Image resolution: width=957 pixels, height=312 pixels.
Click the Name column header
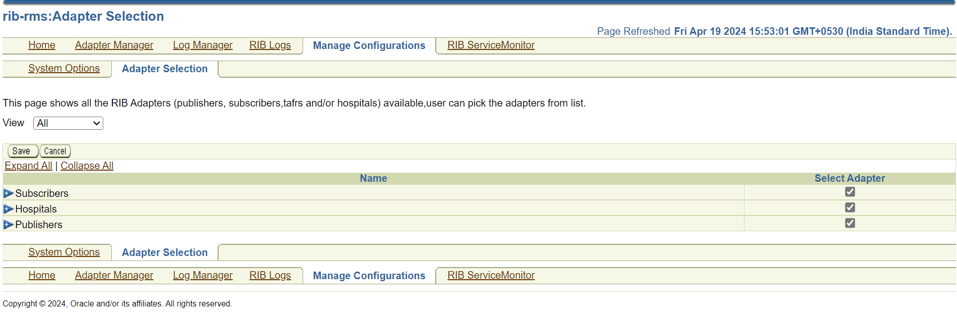click(373, 178)
